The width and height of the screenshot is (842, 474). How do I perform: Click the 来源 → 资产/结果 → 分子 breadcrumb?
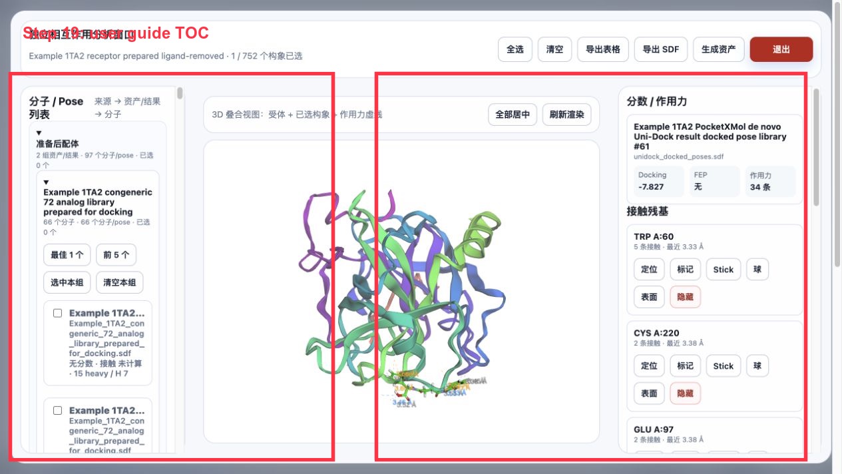coord(128,108)
